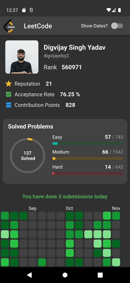Tap the green Acceptance Rate checkmark icon
The height and width of the screenshot is (283, 130).
tap(9, 95)
